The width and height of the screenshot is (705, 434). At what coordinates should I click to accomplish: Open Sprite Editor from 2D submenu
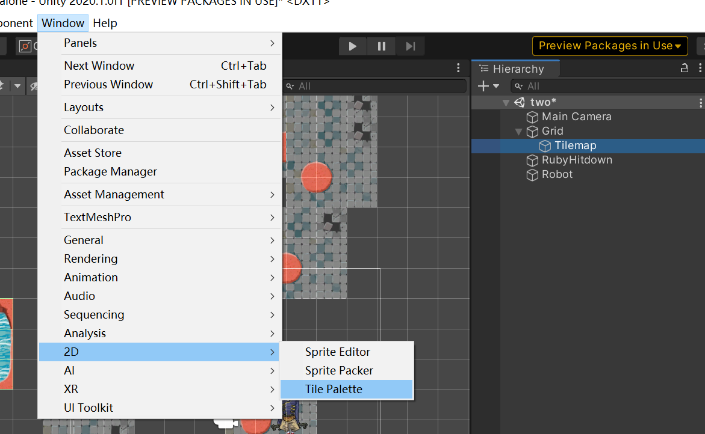(x=346, y=352)
